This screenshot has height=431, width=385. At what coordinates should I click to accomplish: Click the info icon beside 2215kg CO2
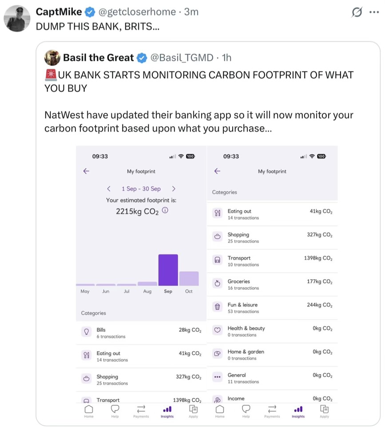pos(165,211)
